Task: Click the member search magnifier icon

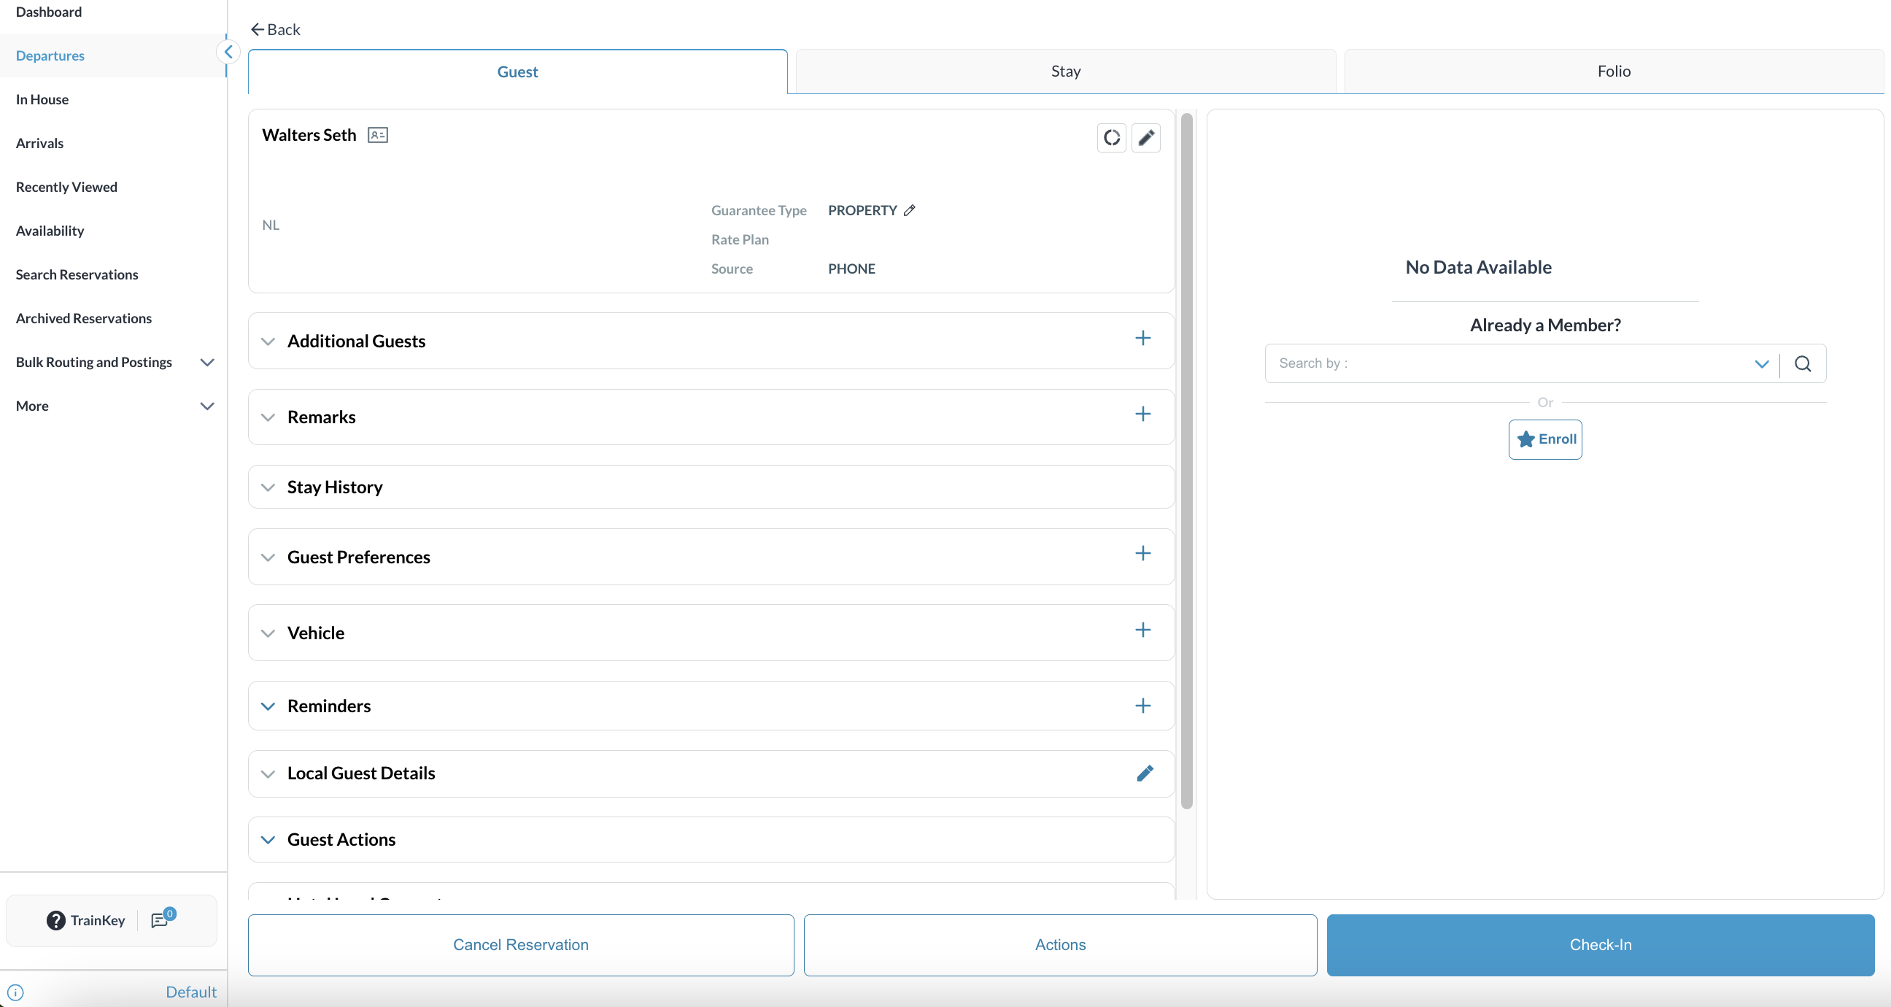Action: tap(1802, 363)
